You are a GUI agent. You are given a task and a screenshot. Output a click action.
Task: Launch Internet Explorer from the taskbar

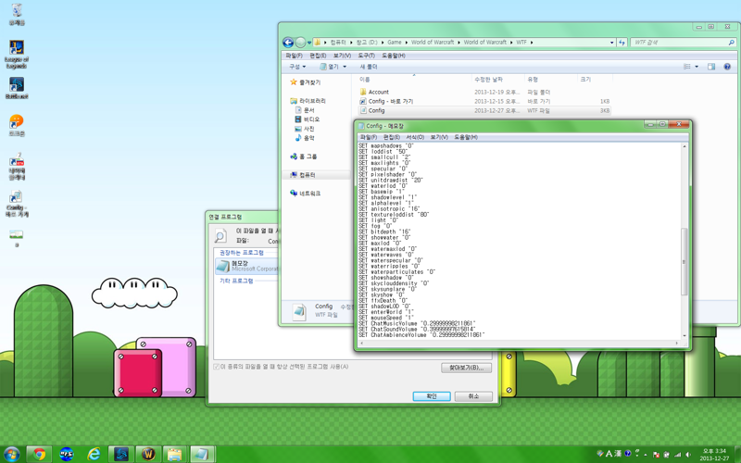pos(94,454)
